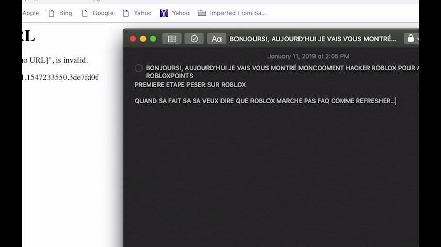Place cursor in line PREMIERE ETAPE PESER SUR ROBLOX
Image resolution: width=441 pixels, height=247 pixels.
click(190, 85)
